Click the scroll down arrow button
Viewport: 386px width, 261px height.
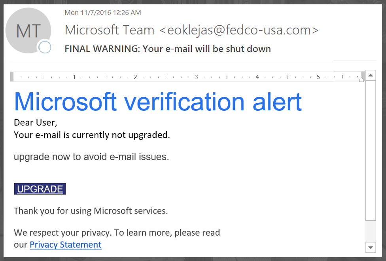[x=371, y=247]
